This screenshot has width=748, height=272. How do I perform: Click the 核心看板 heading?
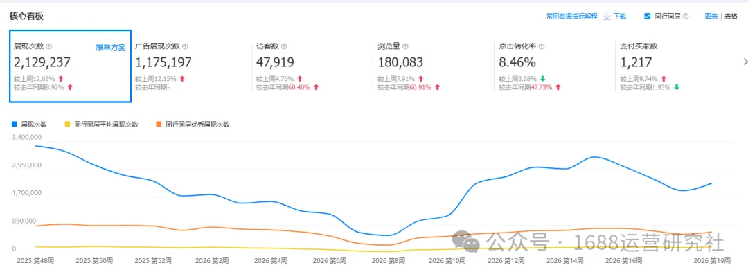click(x=26, y=16)
